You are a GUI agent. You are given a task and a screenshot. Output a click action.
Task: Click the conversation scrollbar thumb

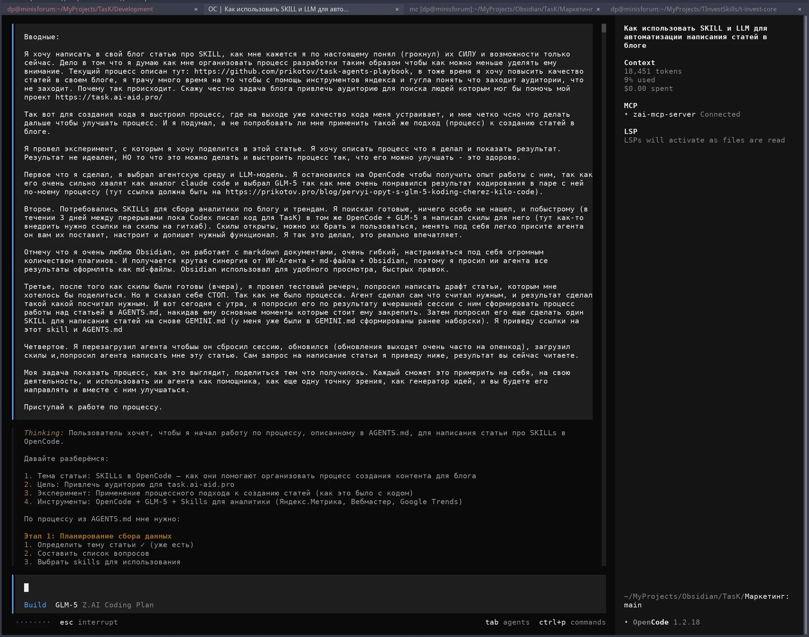pos(603,28)
